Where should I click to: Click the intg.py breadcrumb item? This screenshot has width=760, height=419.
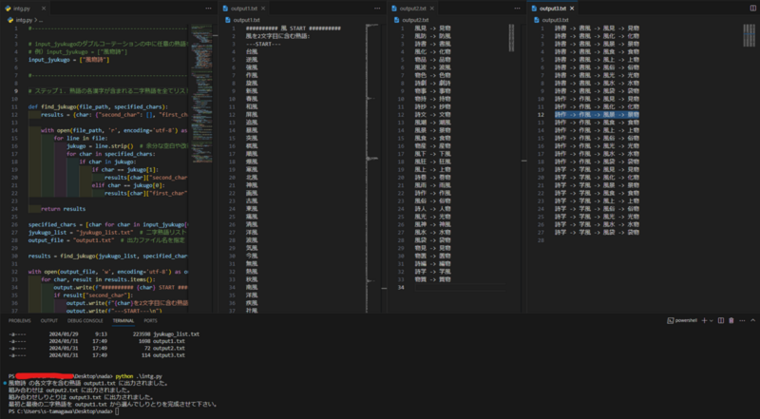[23, 20]
